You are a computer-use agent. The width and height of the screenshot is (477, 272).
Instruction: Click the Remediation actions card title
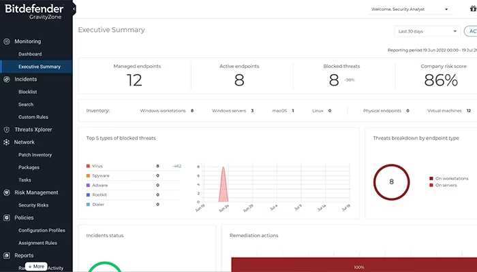tap(254, 235)
